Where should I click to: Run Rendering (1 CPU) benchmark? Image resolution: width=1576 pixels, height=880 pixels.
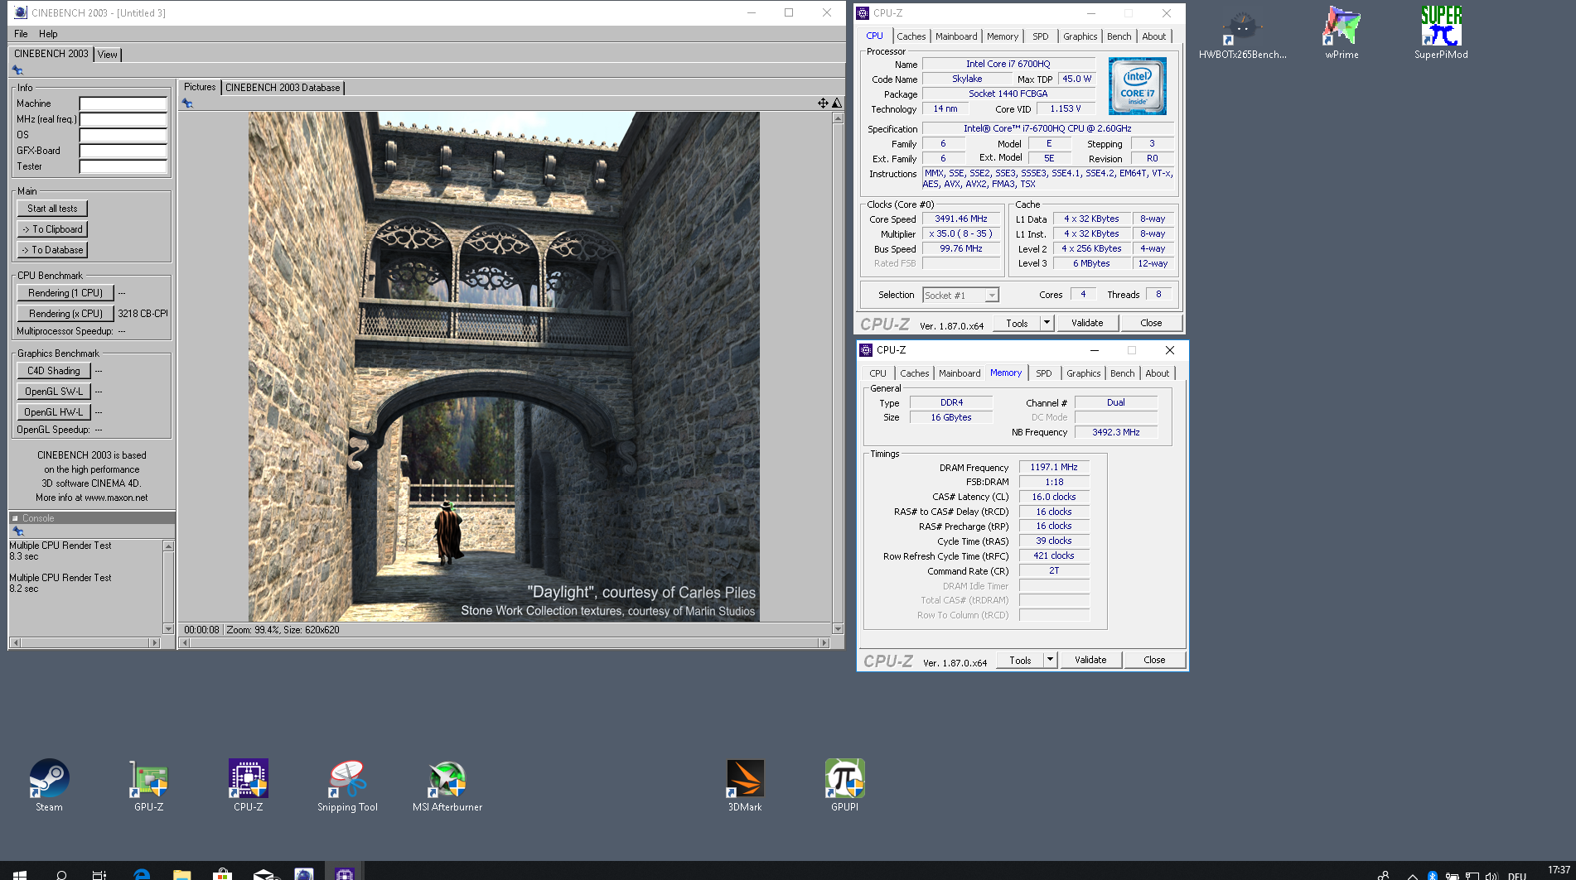click(65, 293)
